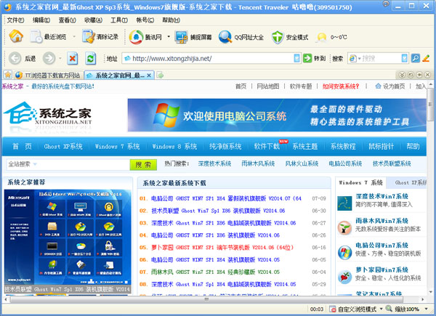
Task: Click the green 搜索 button
Action: pos(143,165)
